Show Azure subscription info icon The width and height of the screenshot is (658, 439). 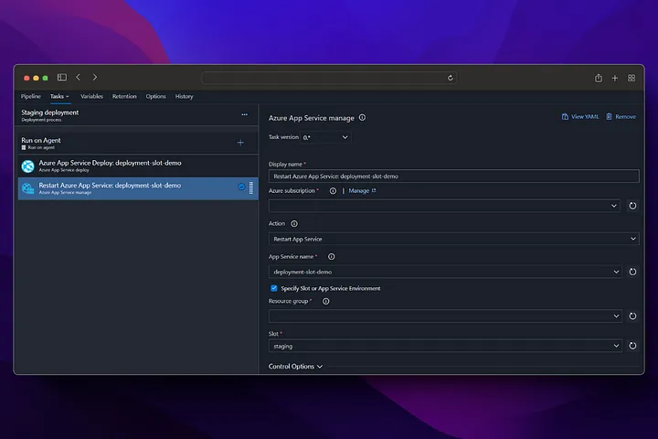point(333,191)
